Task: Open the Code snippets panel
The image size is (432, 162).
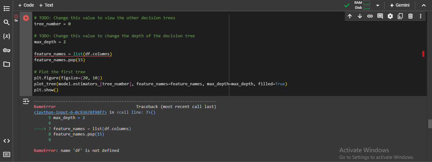Action: click(x=6, y=141)
